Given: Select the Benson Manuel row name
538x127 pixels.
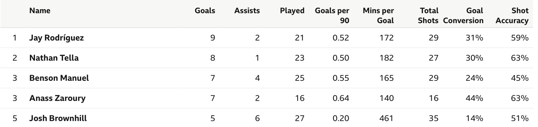Looking at the screenshot, I should point(59,78).
